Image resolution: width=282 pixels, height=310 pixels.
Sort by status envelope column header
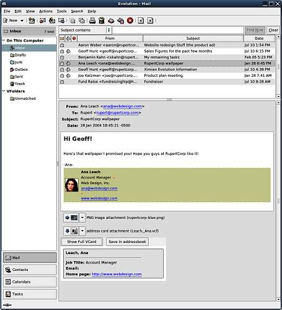click(62, 38)
